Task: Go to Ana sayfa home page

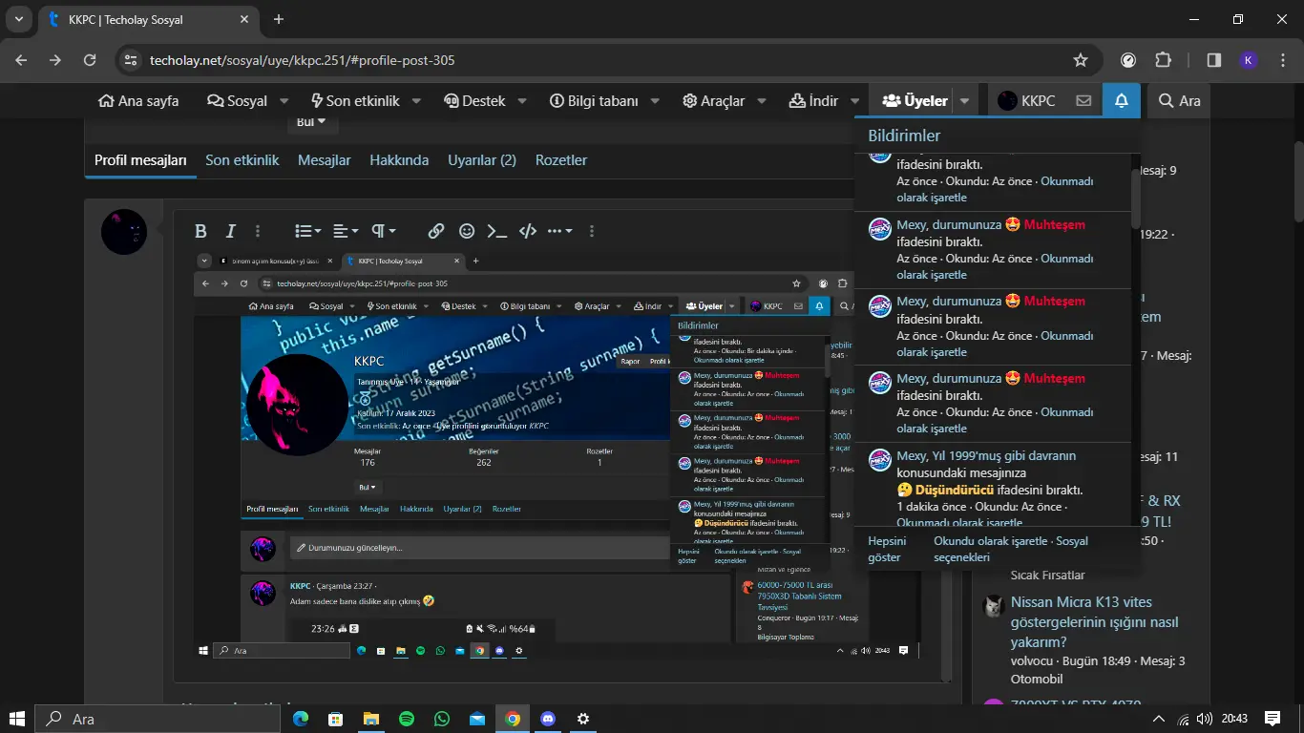Action: [x=138, y=100]
